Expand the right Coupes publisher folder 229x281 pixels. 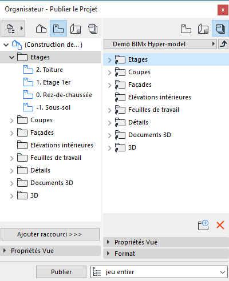[109, 73]
